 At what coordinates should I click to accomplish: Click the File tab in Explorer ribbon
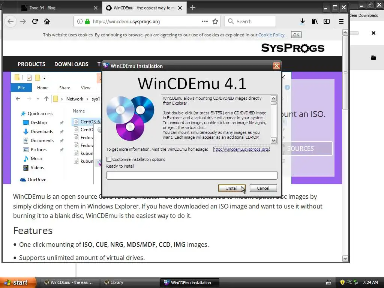point(21,88)
